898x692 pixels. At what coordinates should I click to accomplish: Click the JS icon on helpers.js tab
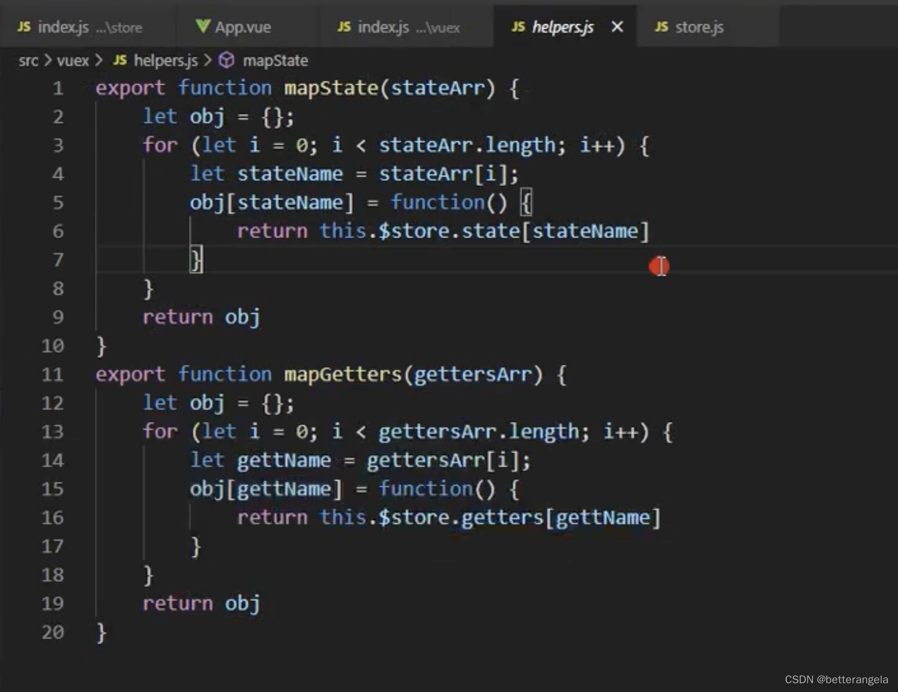click(518, 27)
